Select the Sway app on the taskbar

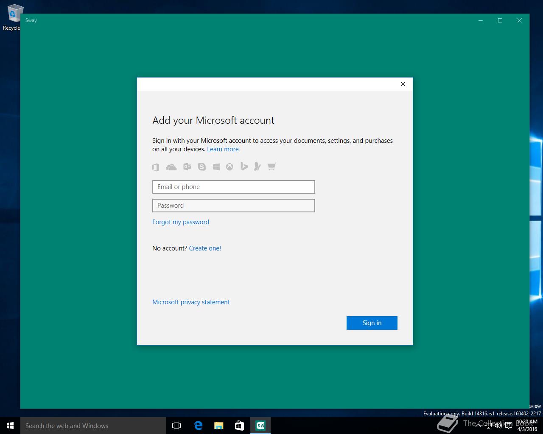[260, 426]
